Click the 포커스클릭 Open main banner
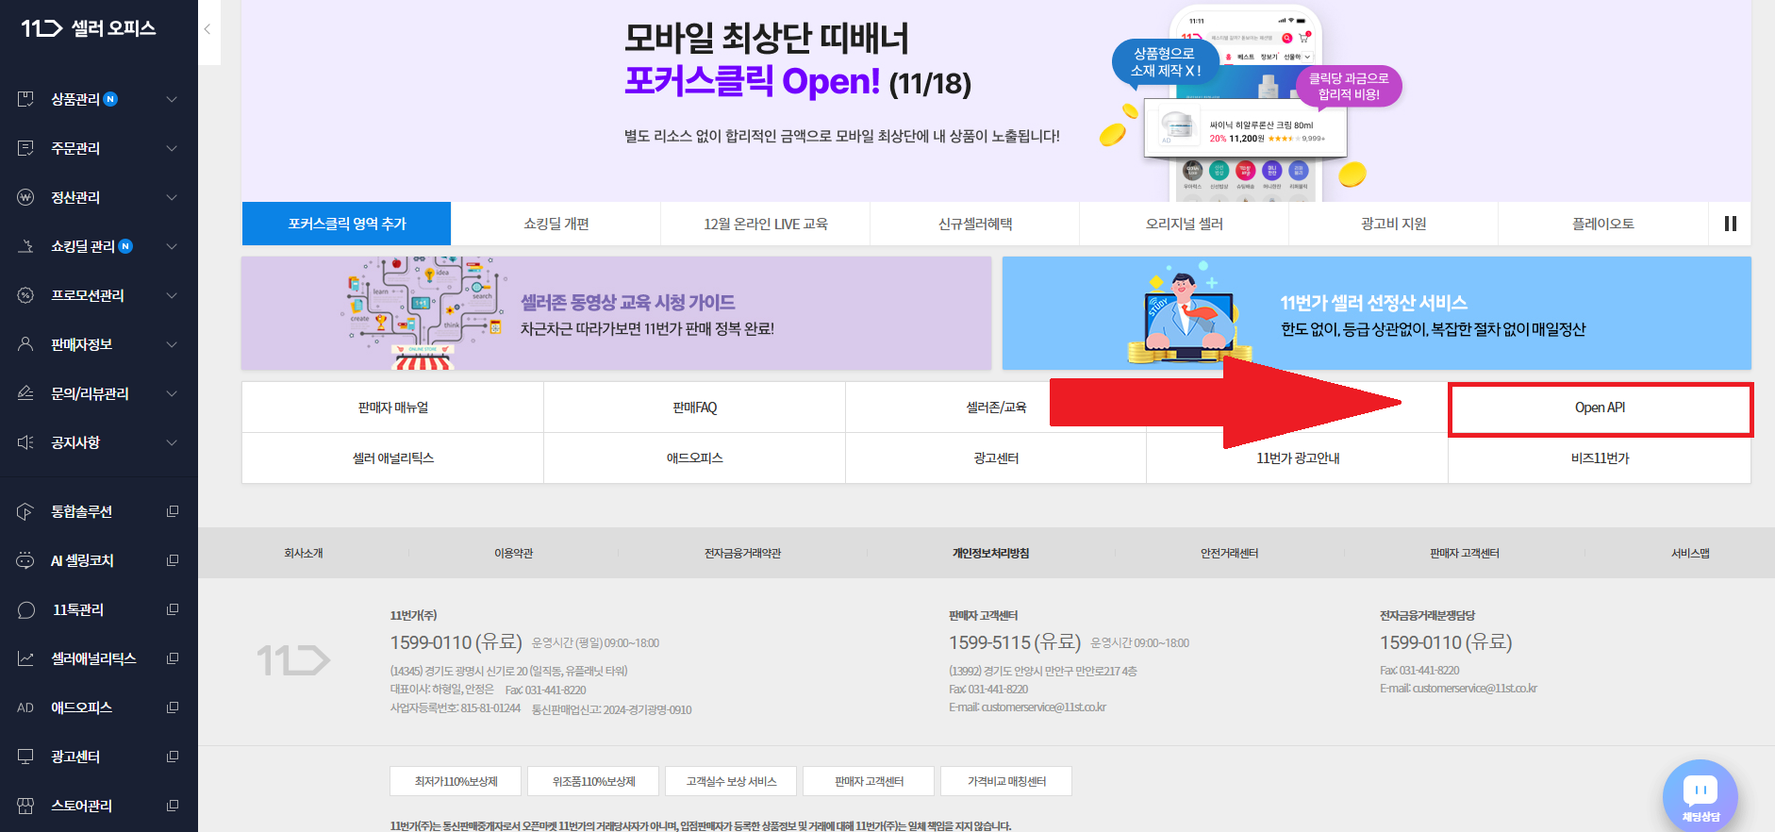This screenshot has height=832, width=1775. pos(996,100)
